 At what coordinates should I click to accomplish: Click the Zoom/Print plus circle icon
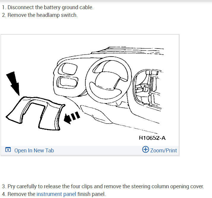point(146,149)
